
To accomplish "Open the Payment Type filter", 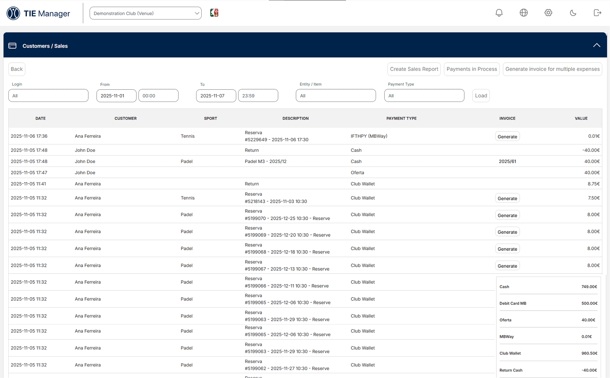I will (424, 96).
